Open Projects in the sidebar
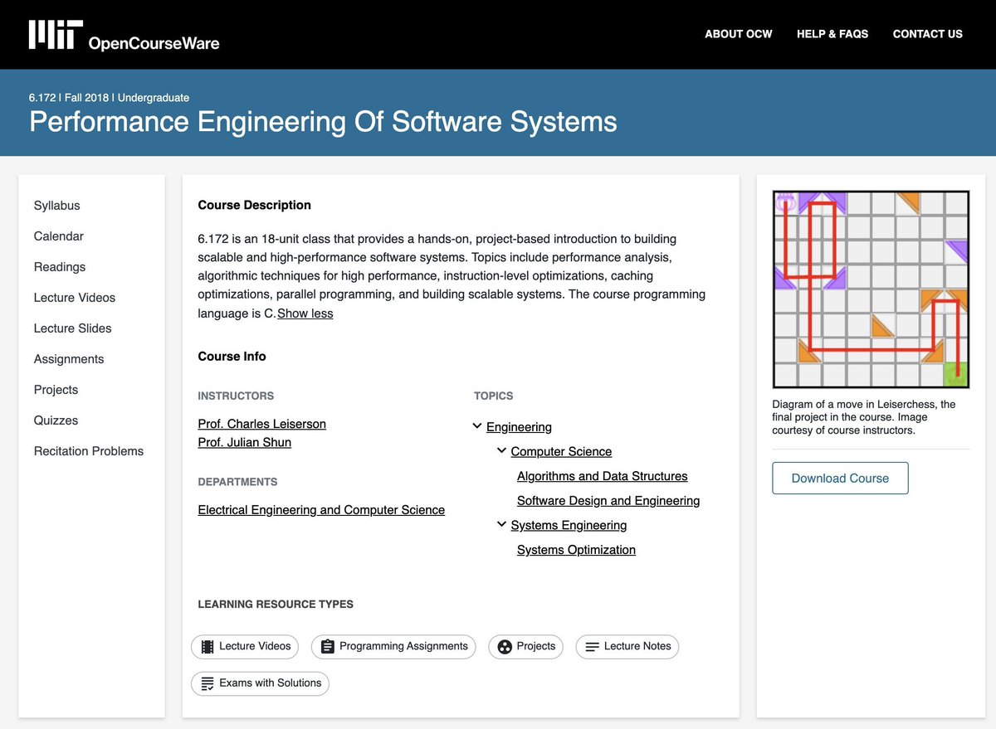Image resolution: width=996 pixels, height=729 pixels. coord(56,390)
